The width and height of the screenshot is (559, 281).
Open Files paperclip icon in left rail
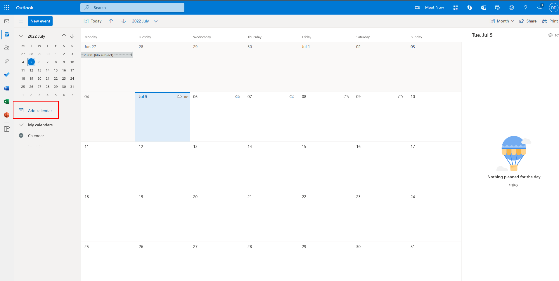click(x=7, y=61)
